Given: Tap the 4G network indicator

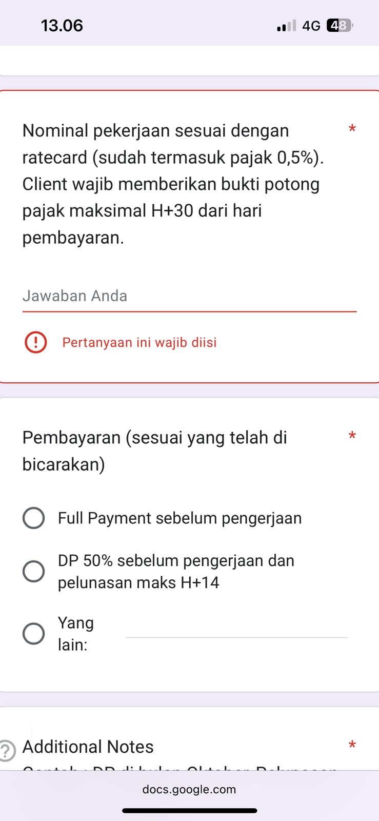Looking at the screenshot, I should coord(311,26).
